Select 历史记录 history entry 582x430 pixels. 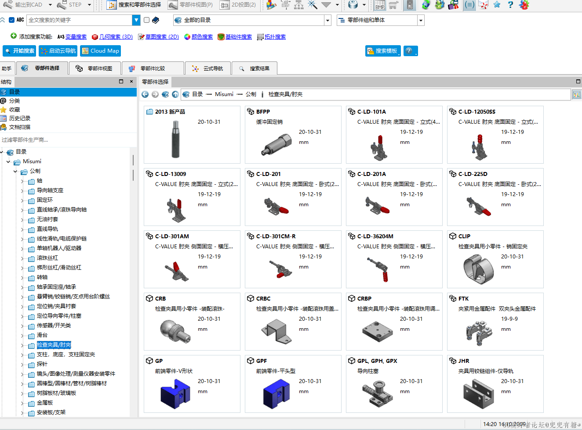(20, 118)
